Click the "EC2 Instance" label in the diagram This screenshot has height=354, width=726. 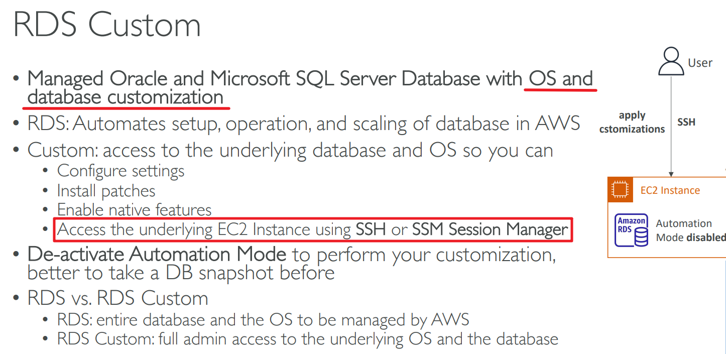pos(670,190)
